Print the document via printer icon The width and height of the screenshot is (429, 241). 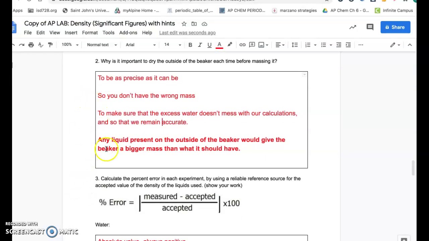point(31,45)
